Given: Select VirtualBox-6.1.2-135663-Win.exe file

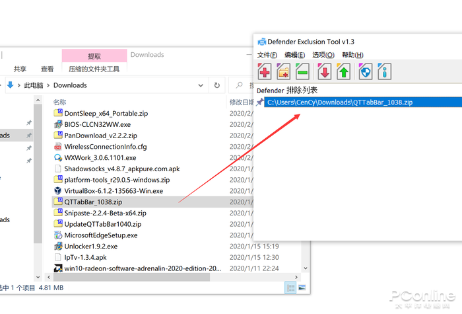Looking at the screenshot, I should [x=114, y=191].
